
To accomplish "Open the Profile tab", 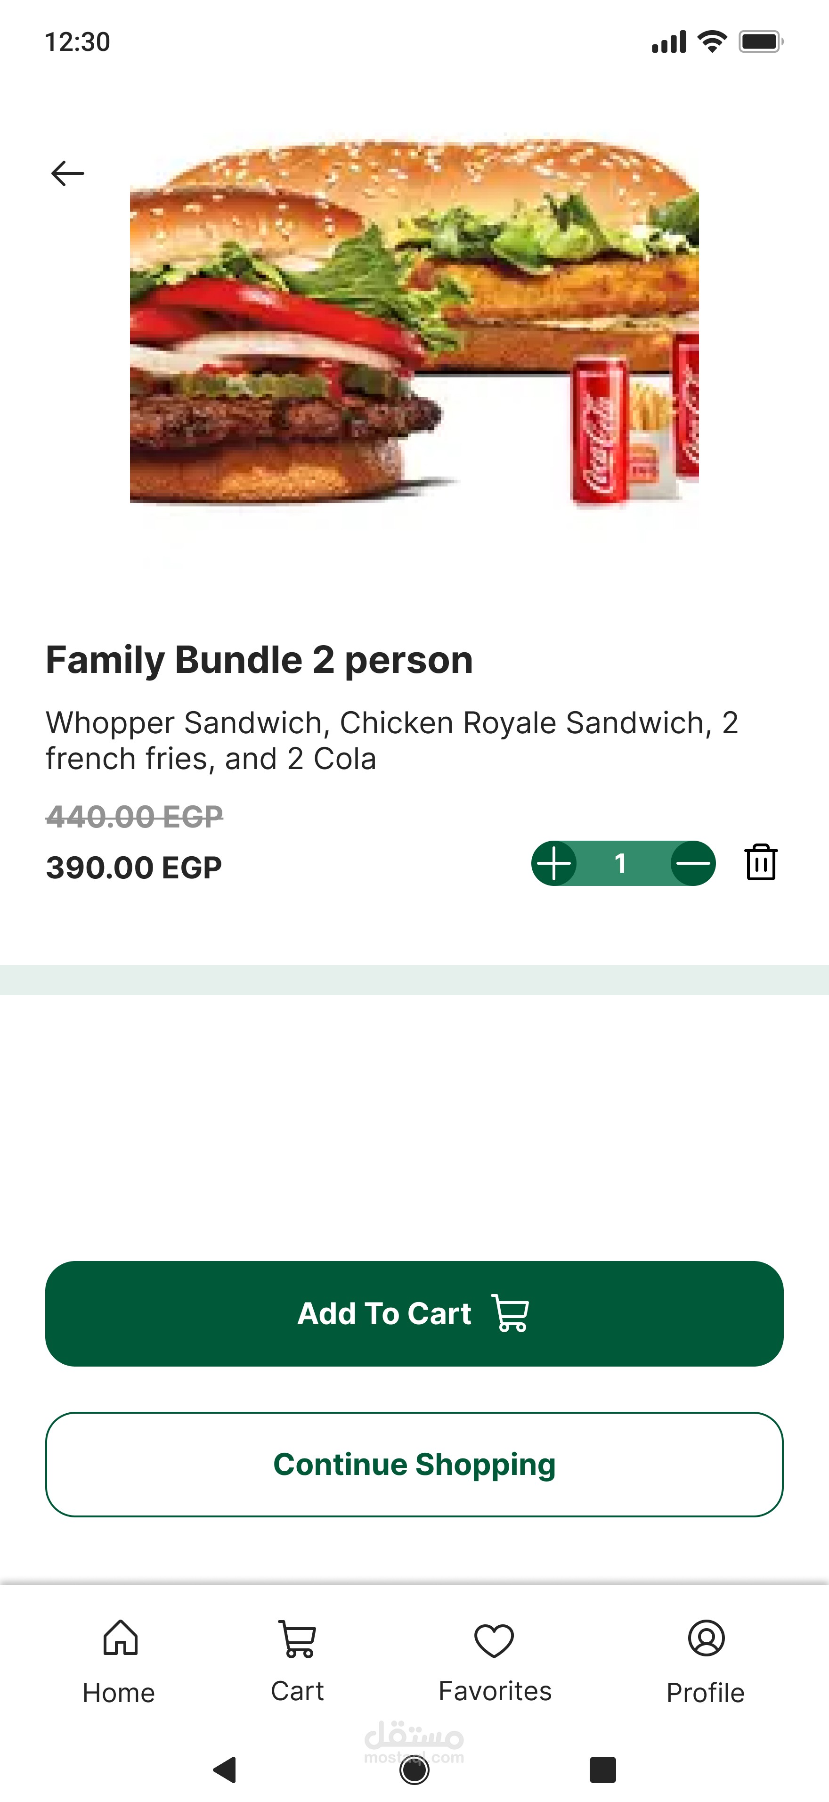I will [x=705, y=1661].
